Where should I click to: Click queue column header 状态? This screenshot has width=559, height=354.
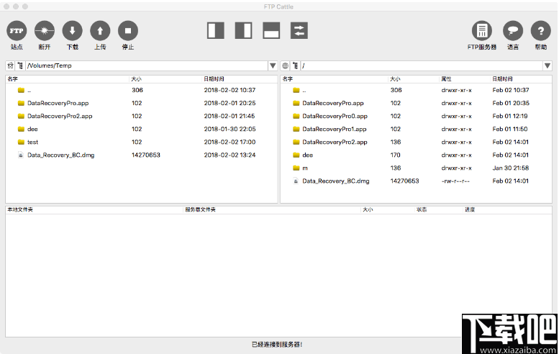point(439,209)
